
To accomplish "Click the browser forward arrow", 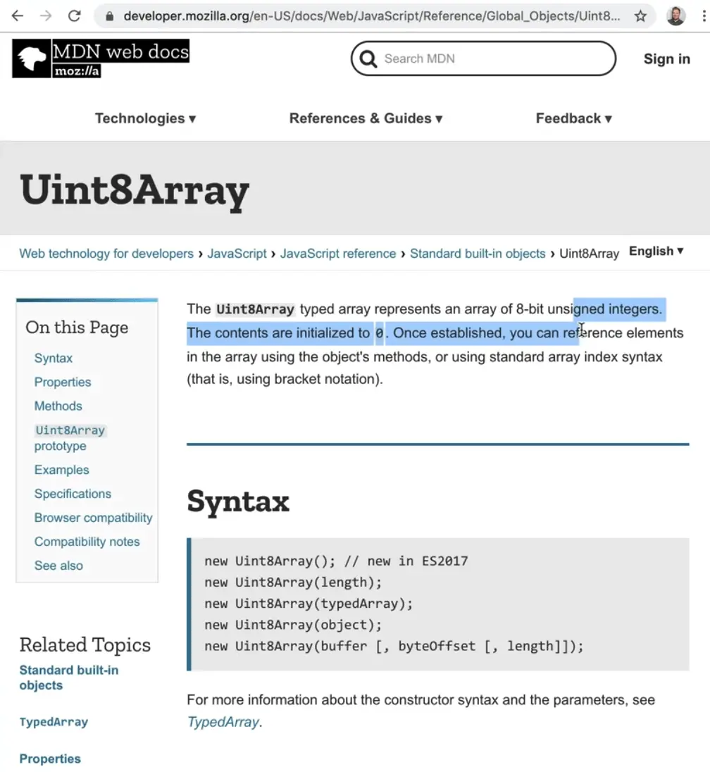I will pos(46,15).
